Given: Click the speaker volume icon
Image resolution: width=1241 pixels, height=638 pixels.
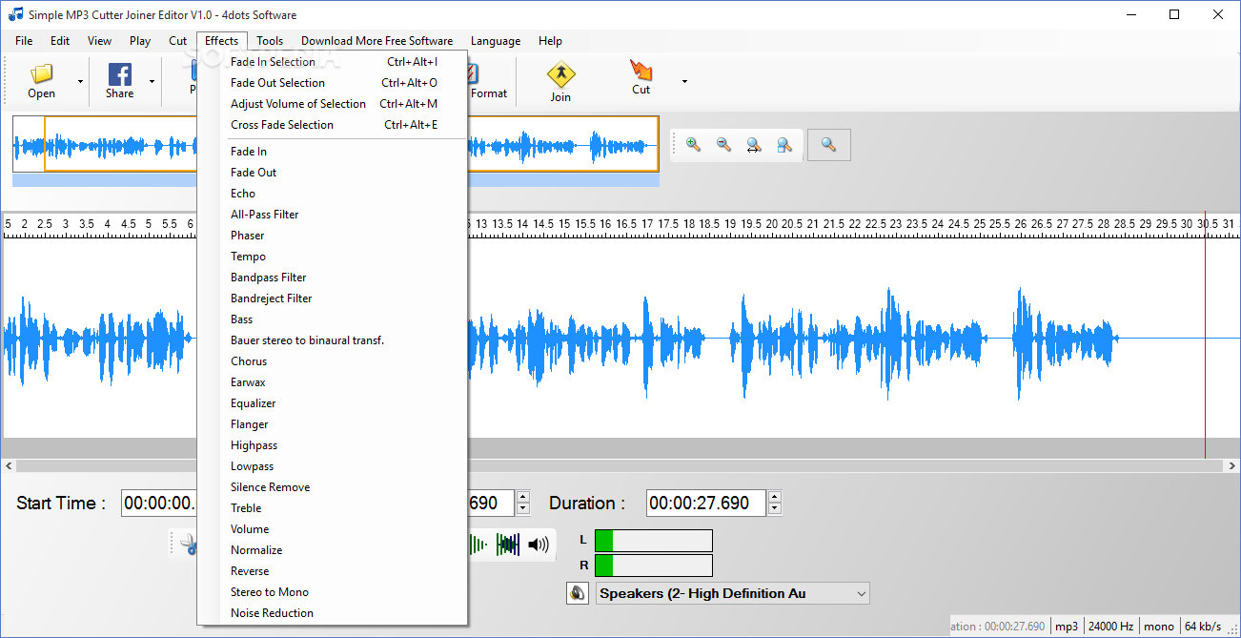Looking at the screenshot, I should pos(539,545).
